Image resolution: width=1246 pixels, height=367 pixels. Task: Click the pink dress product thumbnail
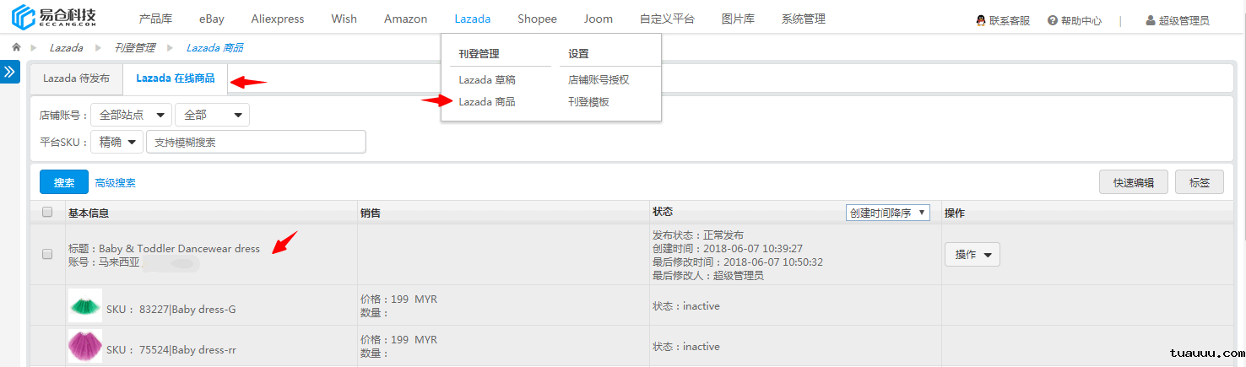coord(84,346)
